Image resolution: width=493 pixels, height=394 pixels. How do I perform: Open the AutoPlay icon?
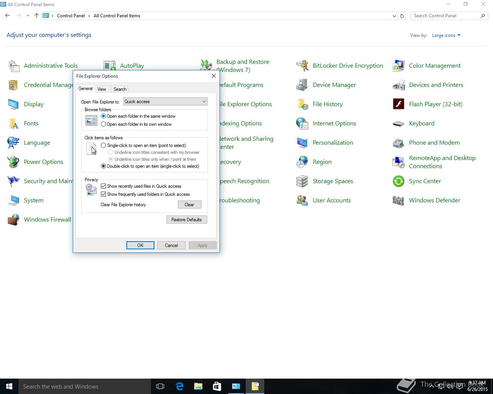click(x=110, y=66)
